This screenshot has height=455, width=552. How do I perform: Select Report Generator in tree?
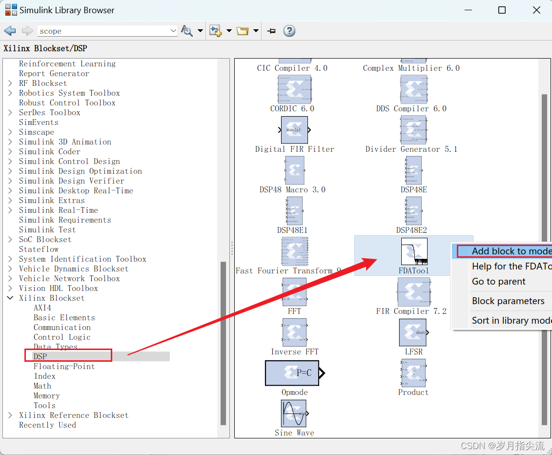[54, 74]
